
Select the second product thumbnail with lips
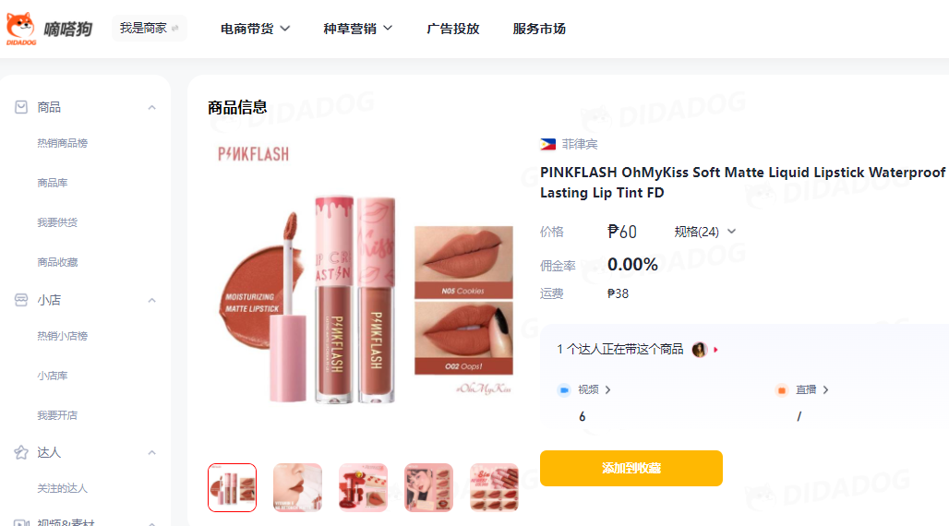[x=297, y=487]
